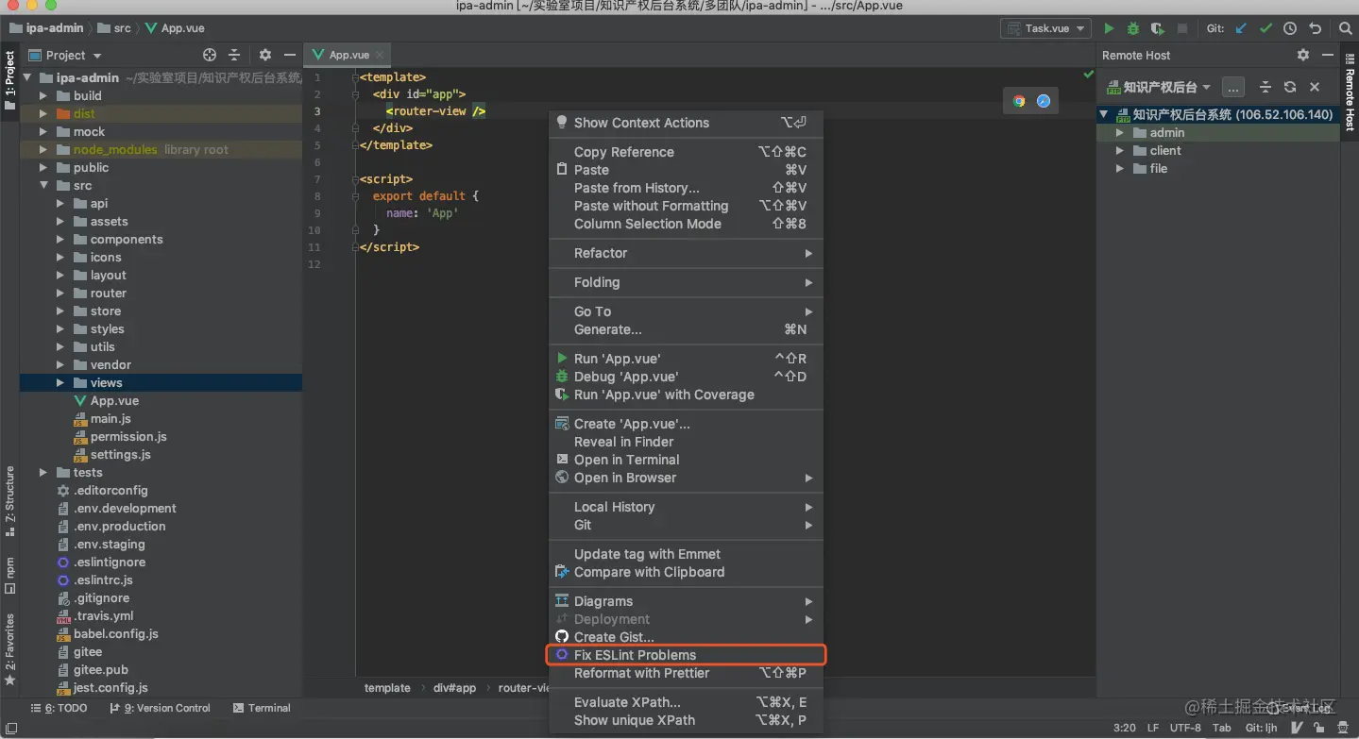
Task: Close the App.vue editor tab
Action: [380, 55]
